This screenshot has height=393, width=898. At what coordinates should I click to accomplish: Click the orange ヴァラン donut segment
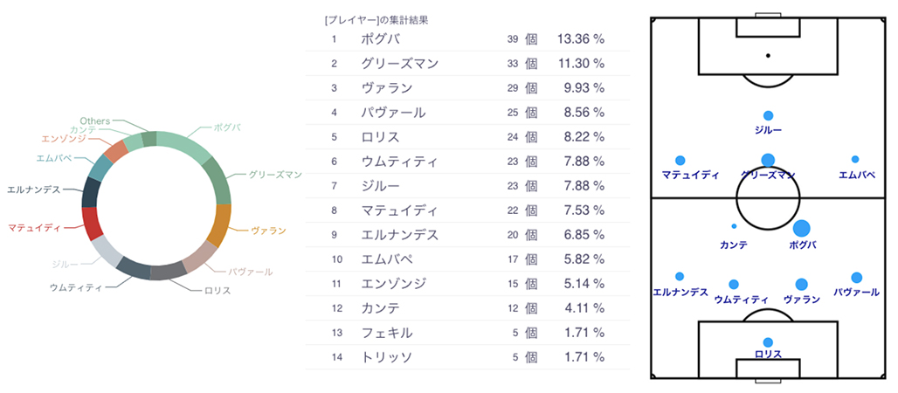tap(219, 225)
